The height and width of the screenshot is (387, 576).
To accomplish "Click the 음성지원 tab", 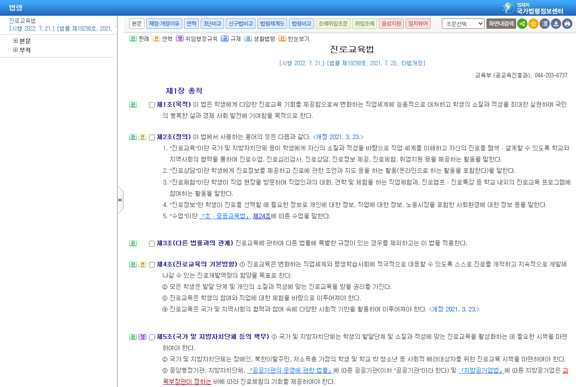I will coord(391,24).
